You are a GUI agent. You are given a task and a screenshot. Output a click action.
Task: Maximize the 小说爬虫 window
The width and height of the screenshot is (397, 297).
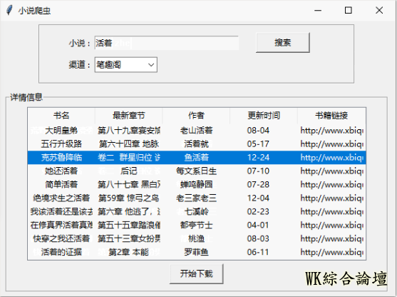(x=349, y=11)
